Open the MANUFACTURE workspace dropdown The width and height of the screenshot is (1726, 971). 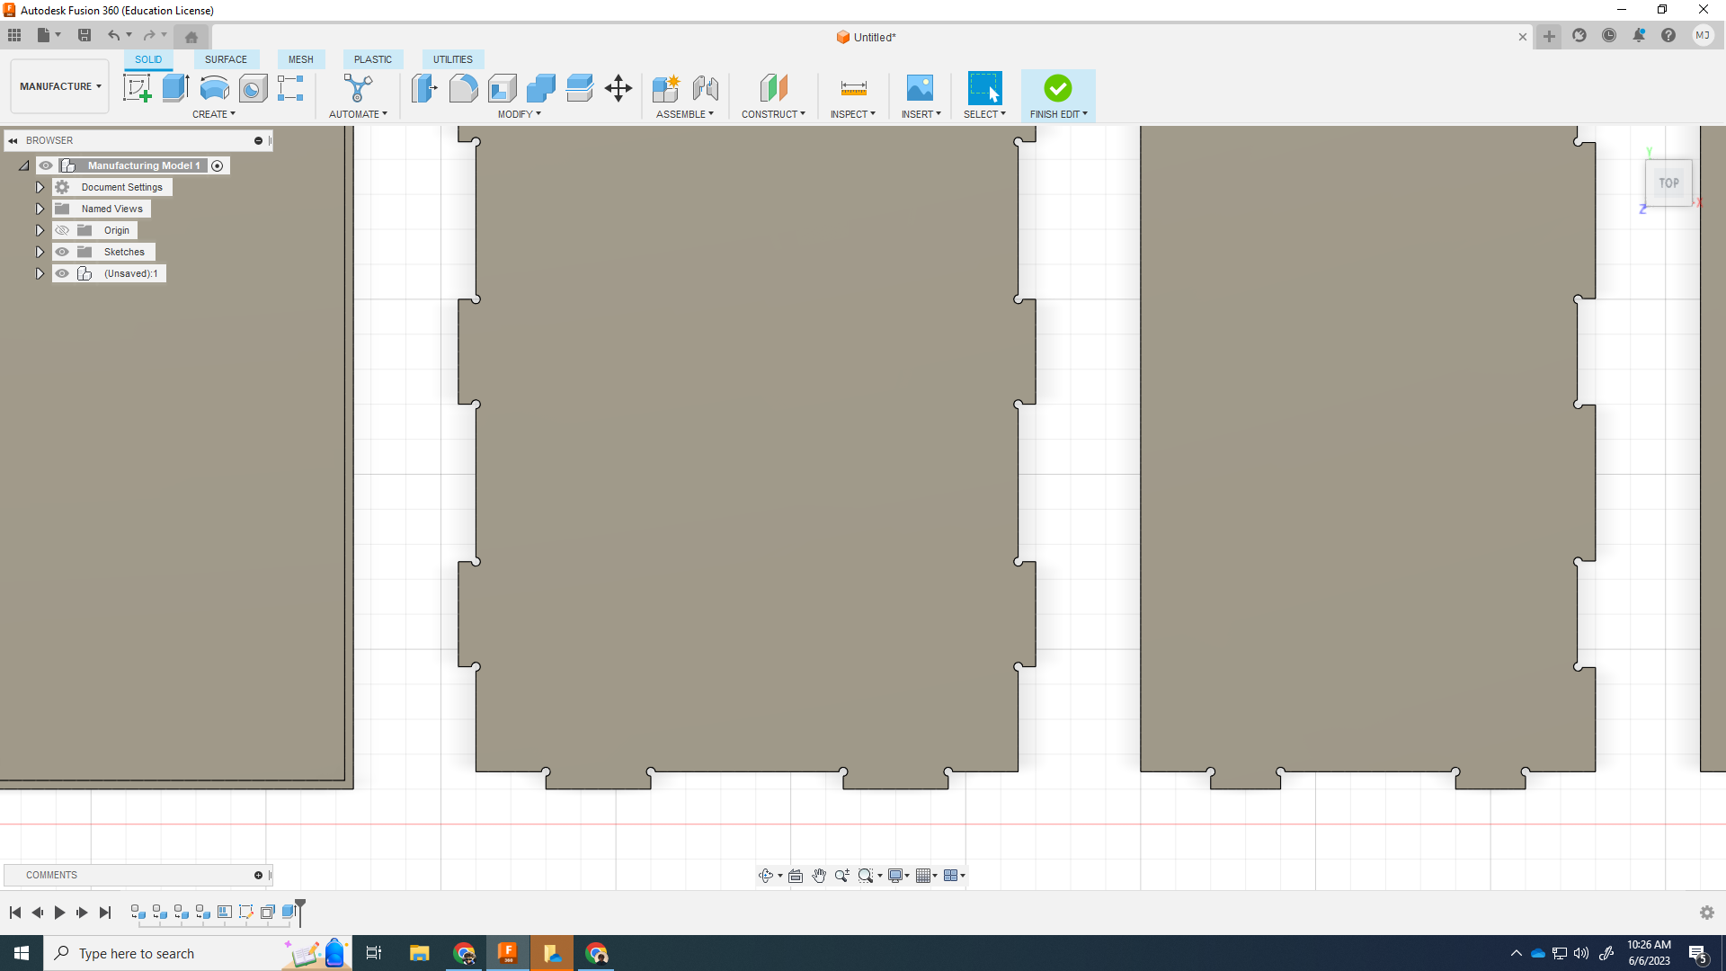click(60, 86)
